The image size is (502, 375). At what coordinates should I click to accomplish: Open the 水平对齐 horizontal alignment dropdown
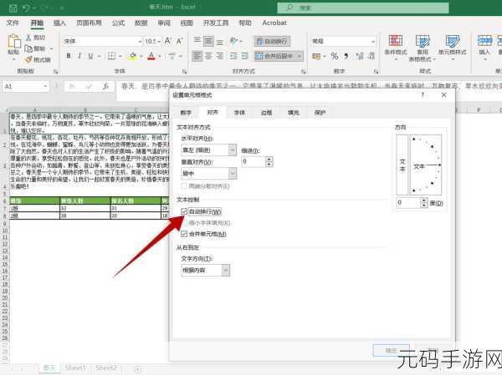(233, 150)
